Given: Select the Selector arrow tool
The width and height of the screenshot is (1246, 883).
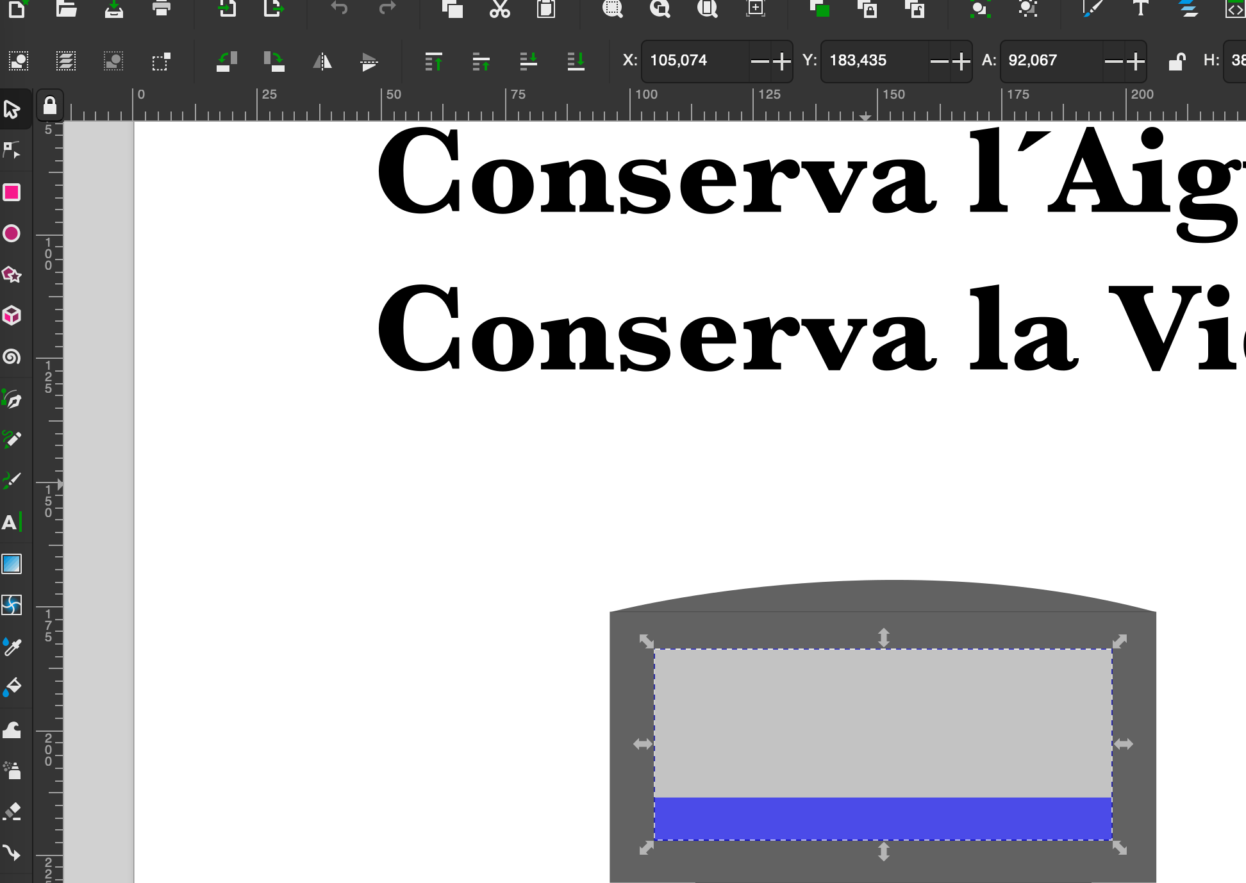Looking at the screenshot, I should click(12, 110).
